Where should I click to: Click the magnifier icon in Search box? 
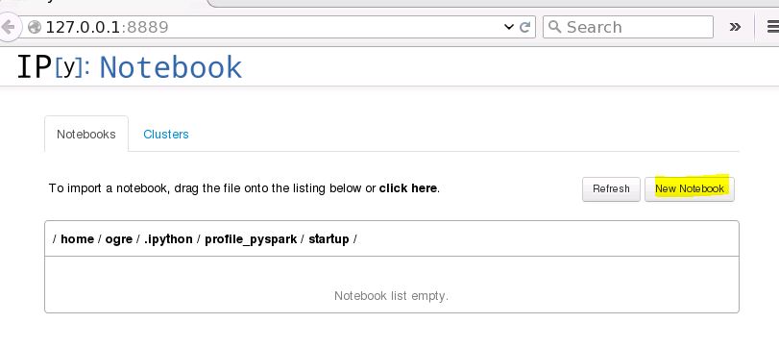pos(554,26)
